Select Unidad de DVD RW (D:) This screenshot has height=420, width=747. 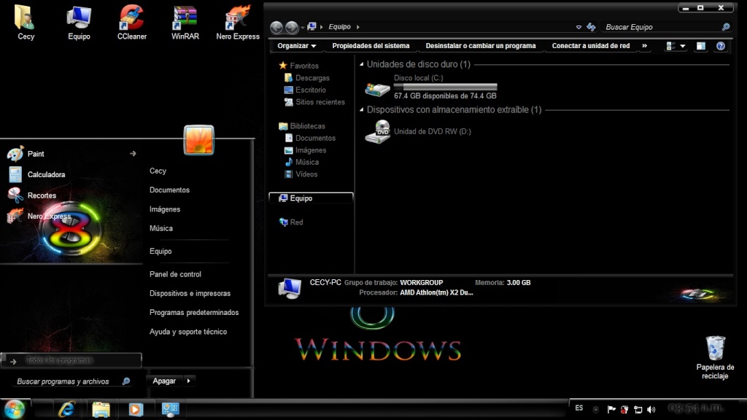[x=418, y=131]
